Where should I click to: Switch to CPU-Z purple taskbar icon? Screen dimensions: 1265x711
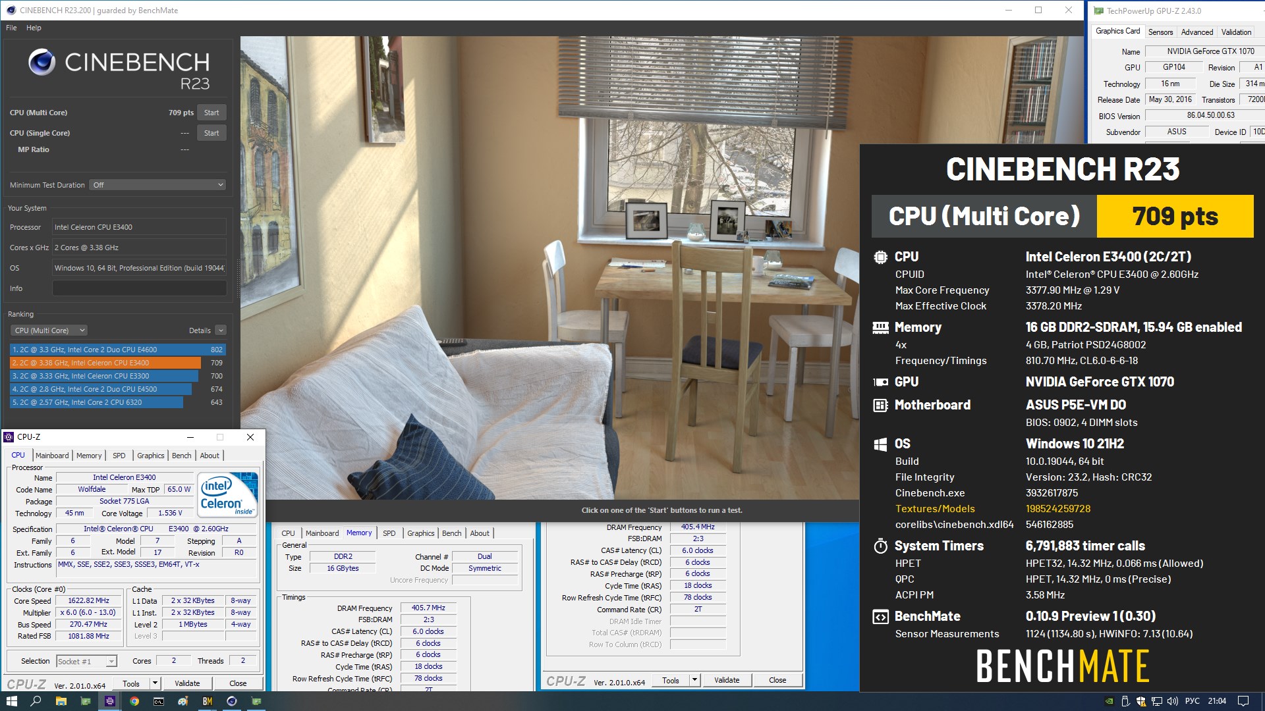click(110, 701)
